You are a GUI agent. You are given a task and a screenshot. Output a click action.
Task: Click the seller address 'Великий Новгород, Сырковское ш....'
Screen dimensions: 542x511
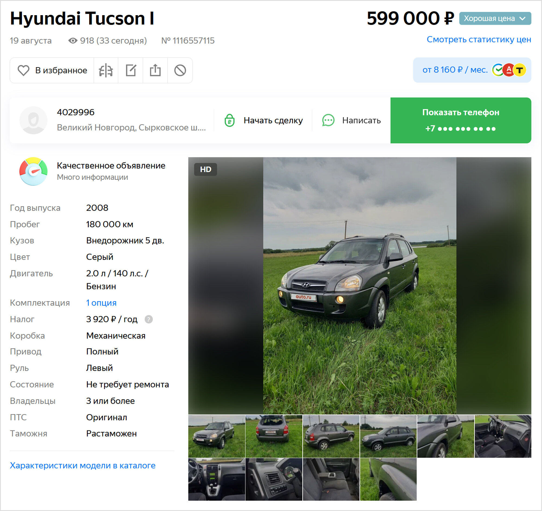(131, 128)
